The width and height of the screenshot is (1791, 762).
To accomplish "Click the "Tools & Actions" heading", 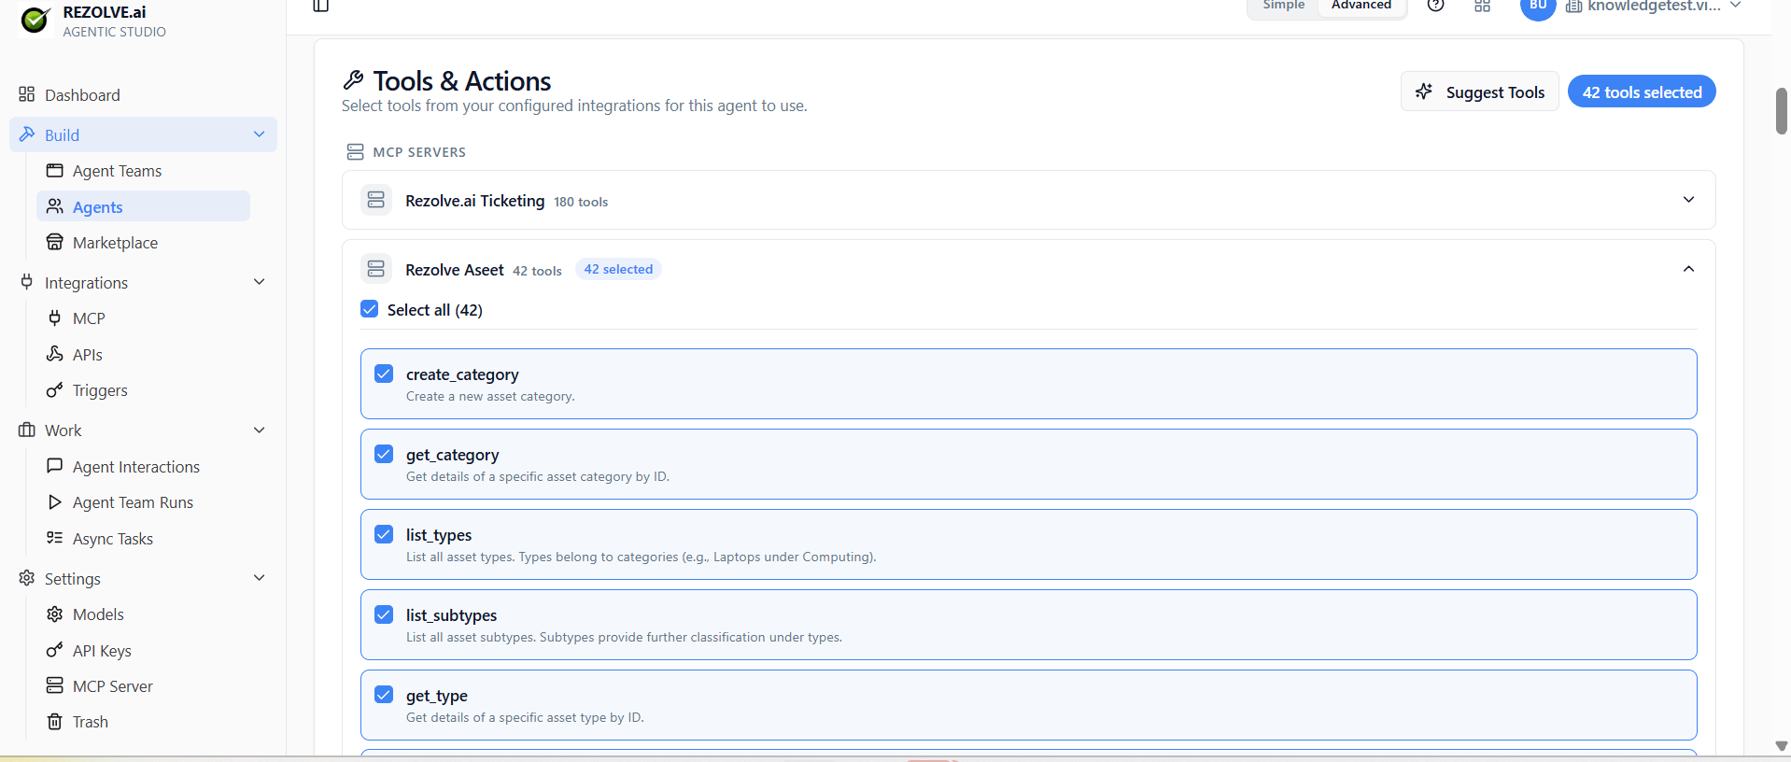I will click(462, 81).
